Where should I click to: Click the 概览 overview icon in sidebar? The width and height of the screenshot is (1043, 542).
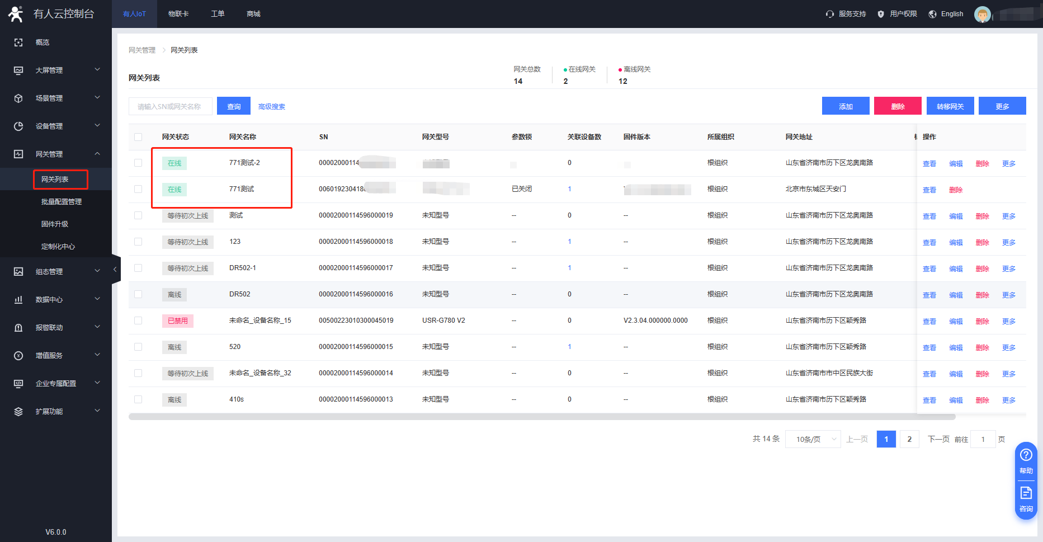tap(18, 43)
